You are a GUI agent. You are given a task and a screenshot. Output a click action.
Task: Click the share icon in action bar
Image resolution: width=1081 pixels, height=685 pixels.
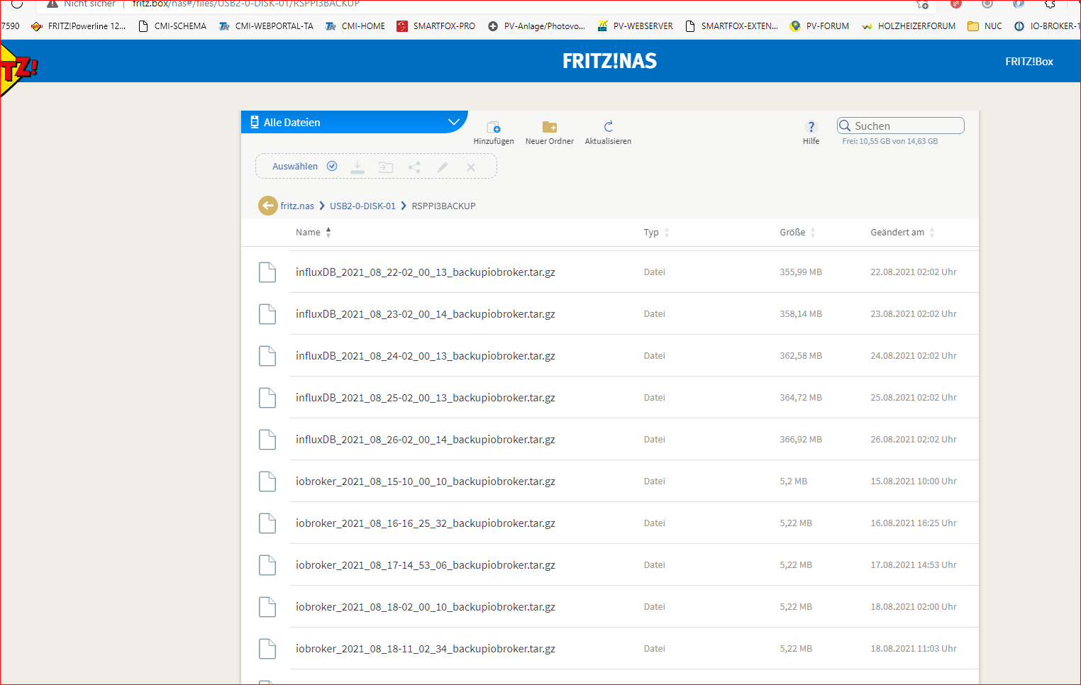click(414, 167)
